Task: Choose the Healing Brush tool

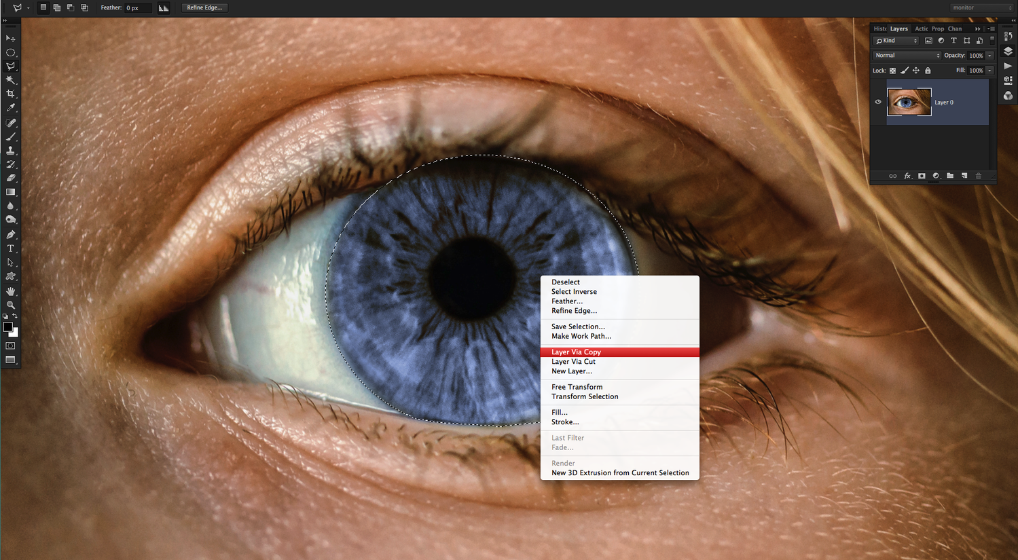Action: 10,122
